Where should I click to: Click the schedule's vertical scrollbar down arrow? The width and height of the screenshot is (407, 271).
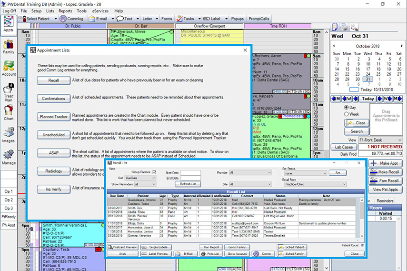[326, 268]
